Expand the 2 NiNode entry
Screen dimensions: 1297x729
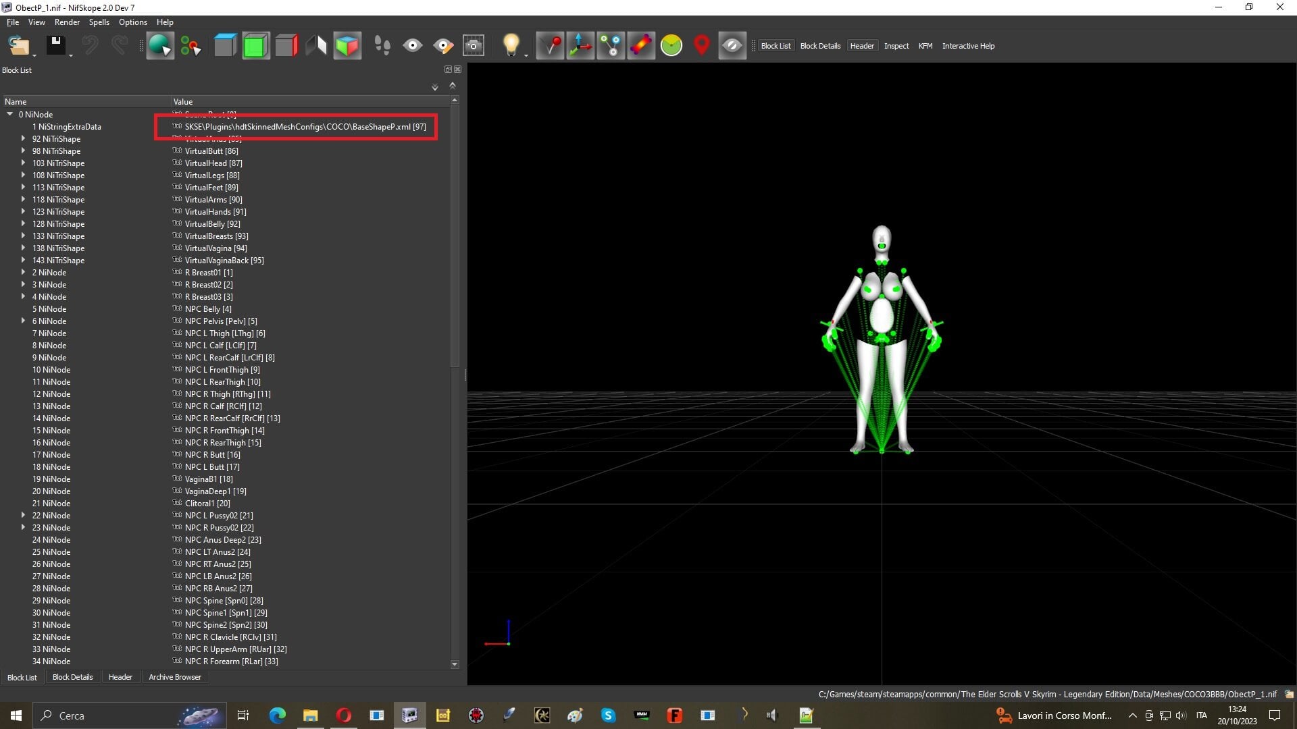(x=23, y=273)
